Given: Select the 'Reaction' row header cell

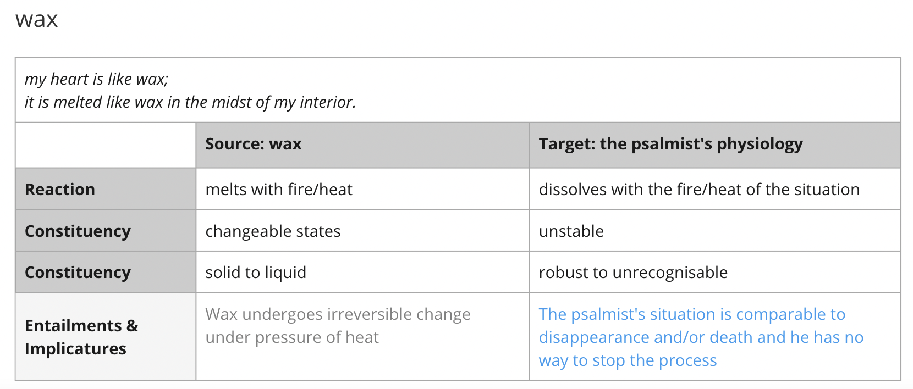Looking at the screenshot, I should pyautogui.click(x=60, y=190).
